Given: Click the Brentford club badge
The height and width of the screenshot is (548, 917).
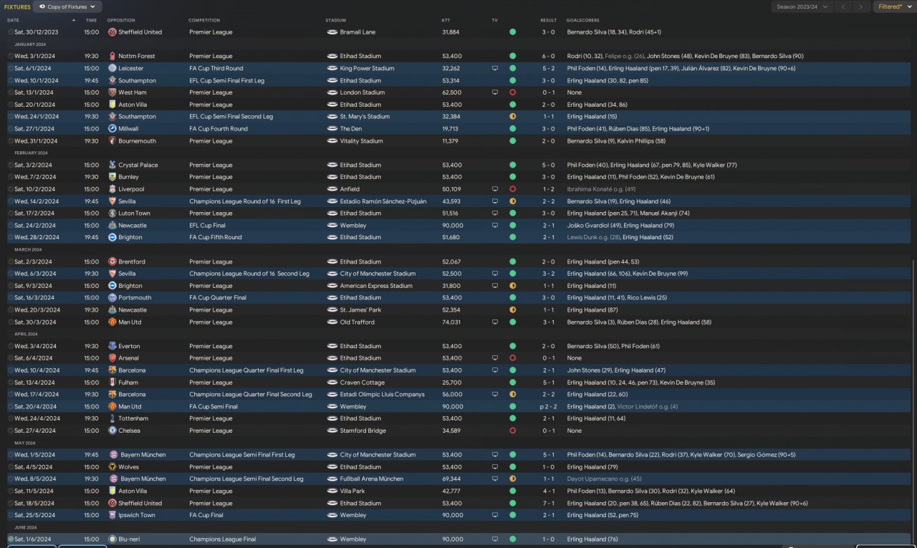Looking at the screenshot, I should (112, 261).
